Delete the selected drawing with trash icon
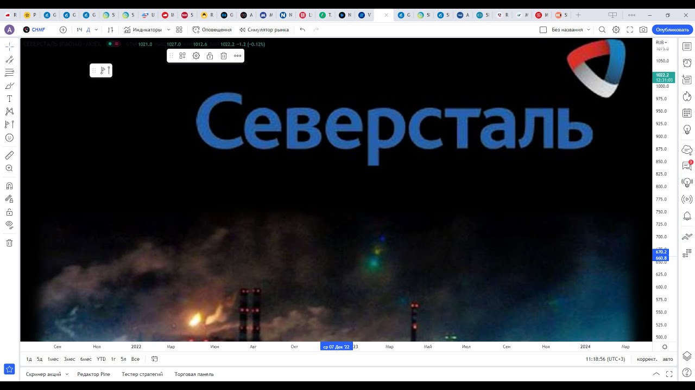Image resolution: width=695 pixels, height=390 pixels. coord(224,56)
